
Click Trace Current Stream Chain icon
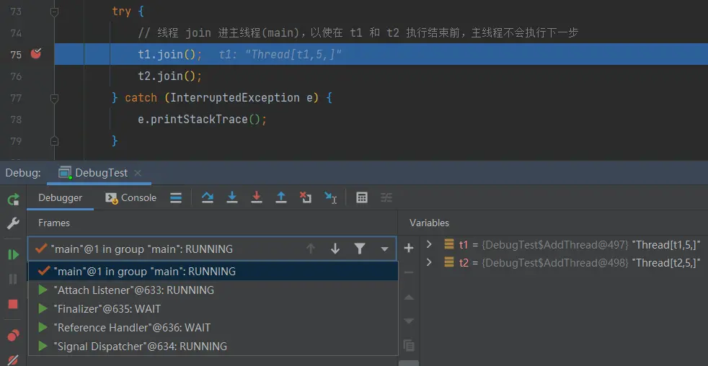click(386, 197)
